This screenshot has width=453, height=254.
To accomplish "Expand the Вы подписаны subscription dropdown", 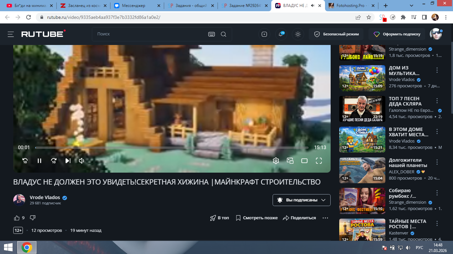I will (301, 200).
